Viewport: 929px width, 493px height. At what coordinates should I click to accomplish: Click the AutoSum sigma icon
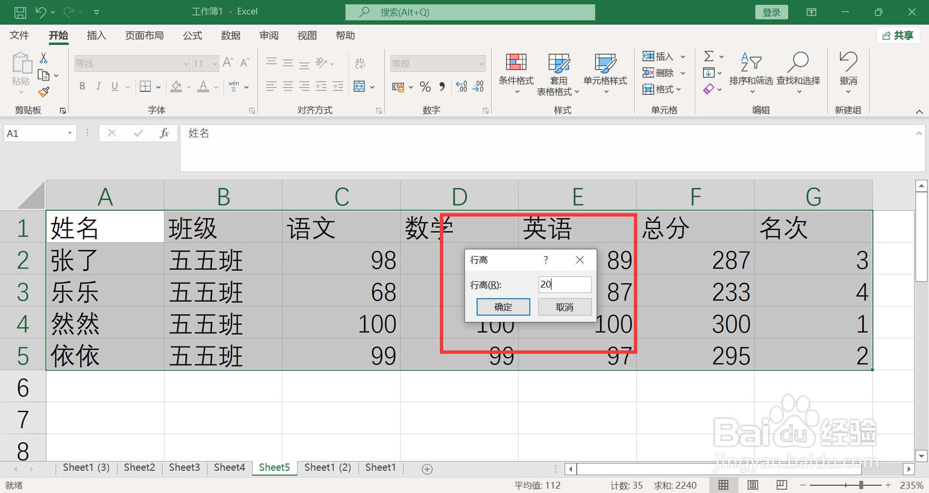click(x=709, y=57)
